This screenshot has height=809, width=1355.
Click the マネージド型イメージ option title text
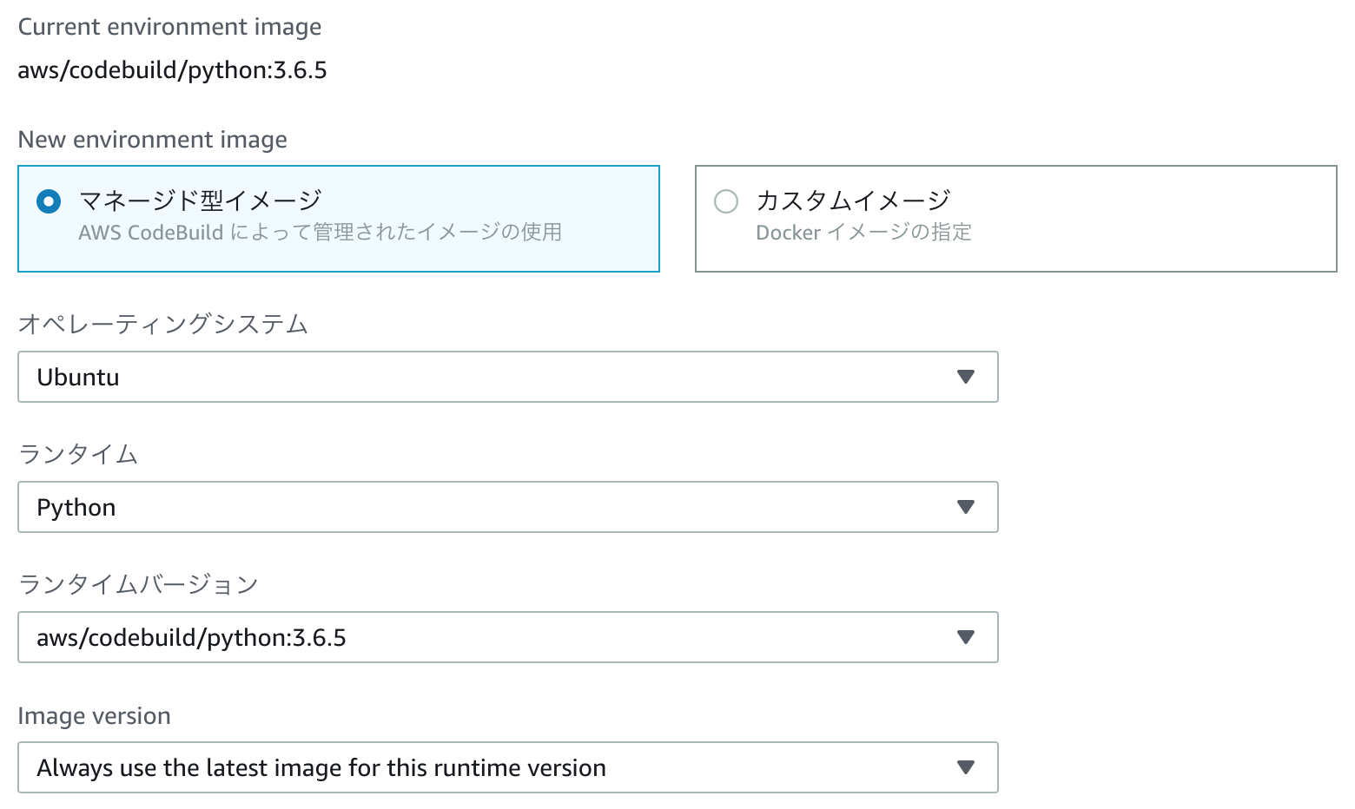(201, 201)
